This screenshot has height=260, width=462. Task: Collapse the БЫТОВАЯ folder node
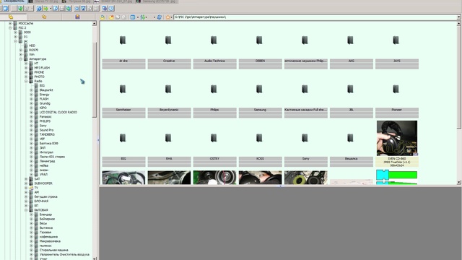(x=26, y=210)
